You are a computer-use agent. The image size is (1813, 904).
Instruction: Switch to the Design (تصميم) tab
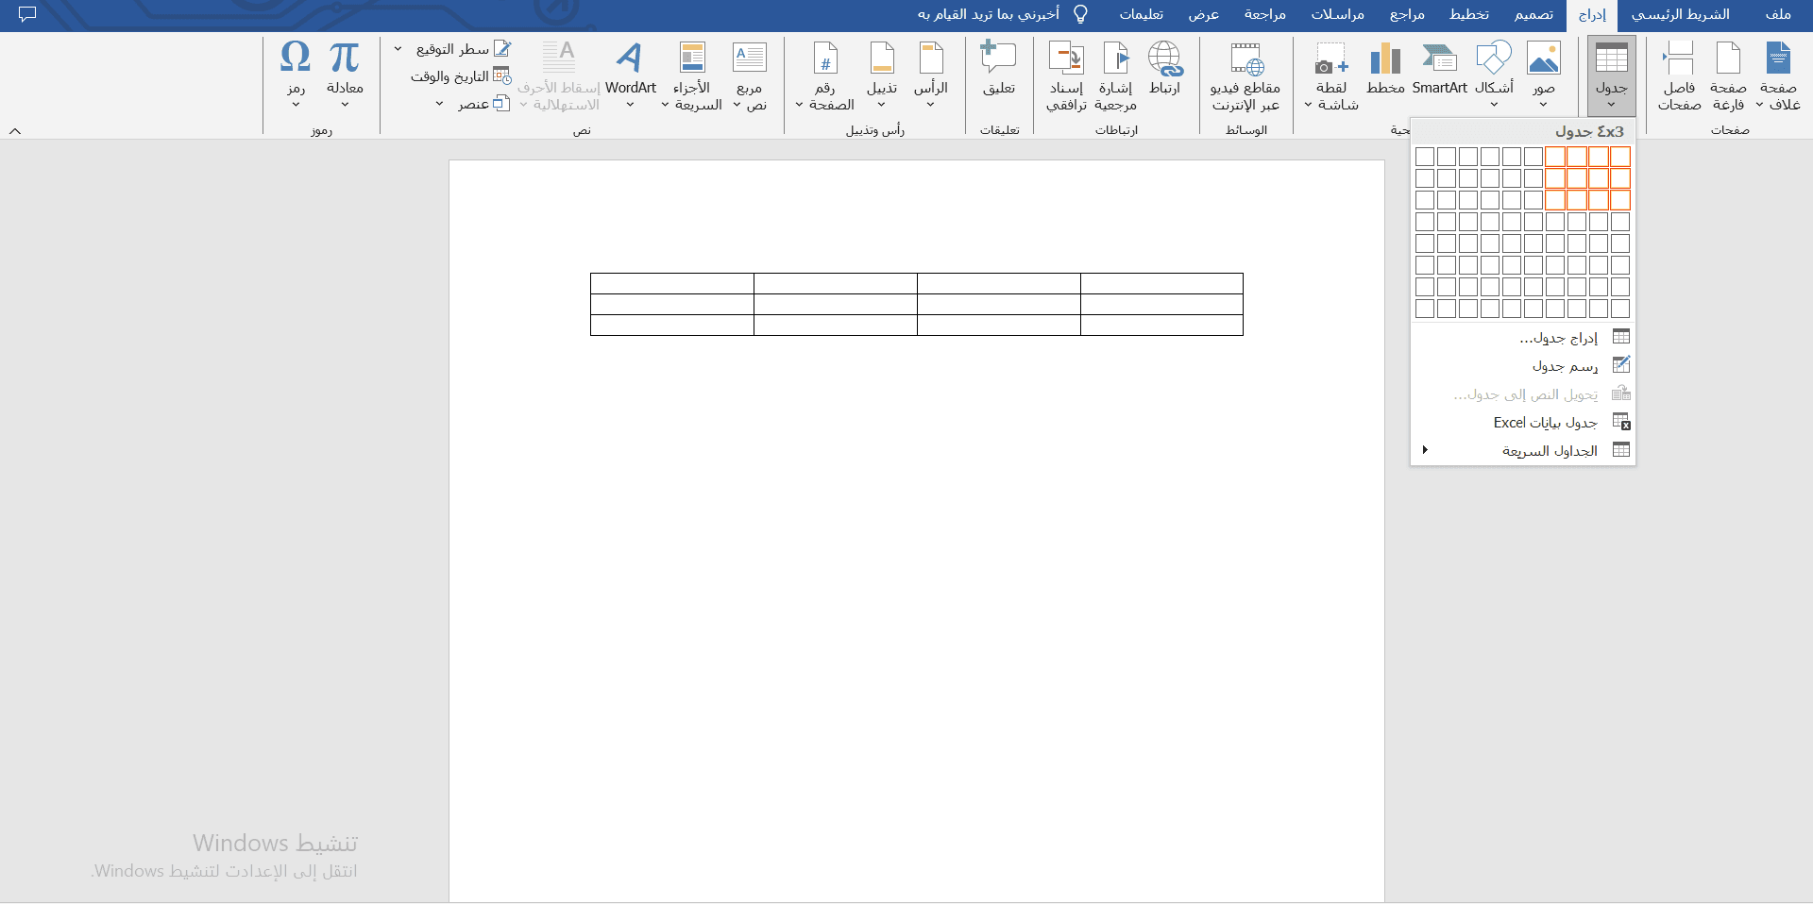1533,14
